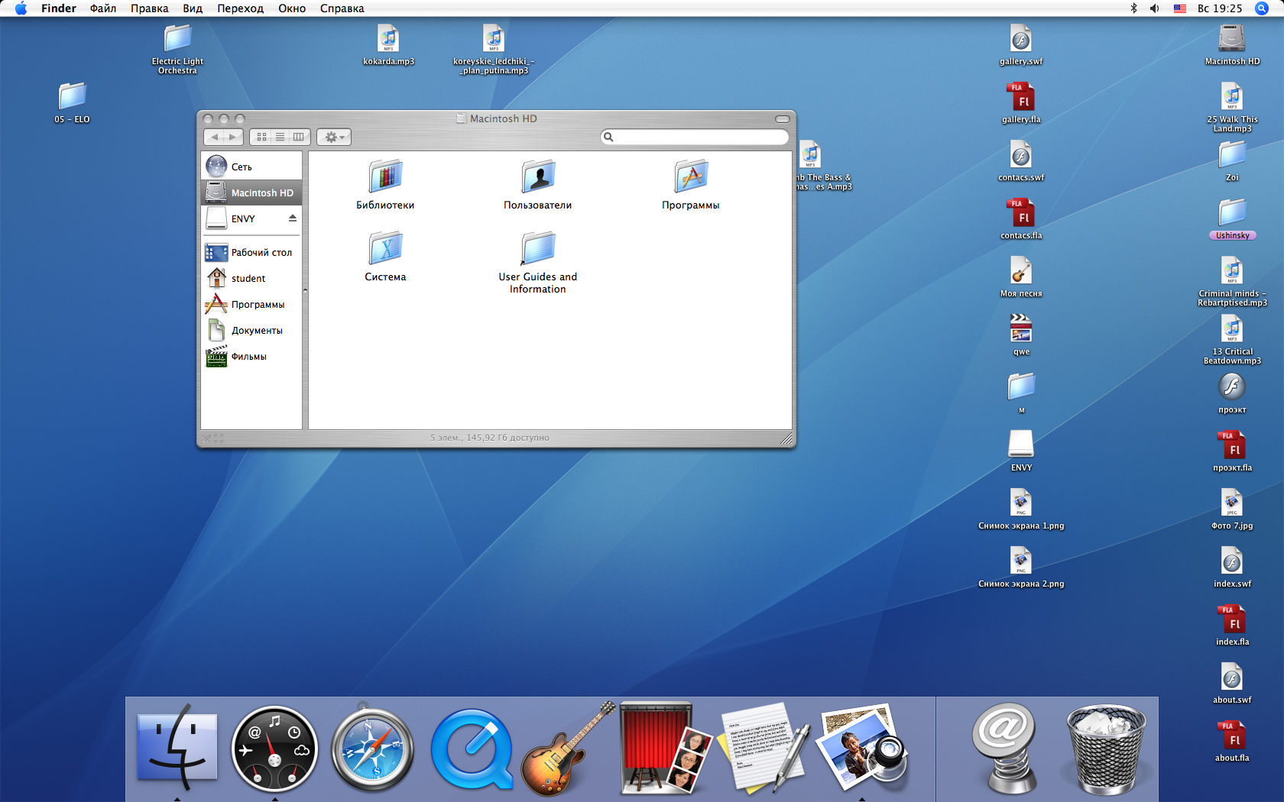1284x802 pixels.
Task: Select the qwe movie project on desktop
Action: click(1021, 335)
